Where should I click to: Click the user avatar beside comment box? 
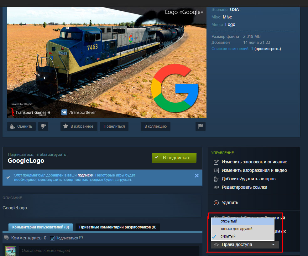pos(11,251)
